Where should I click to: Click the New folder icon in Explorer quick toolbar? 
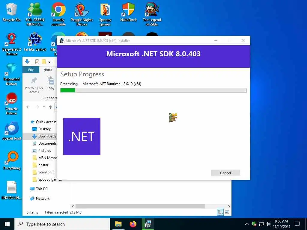pyautogui.click(x=44, y=62)
